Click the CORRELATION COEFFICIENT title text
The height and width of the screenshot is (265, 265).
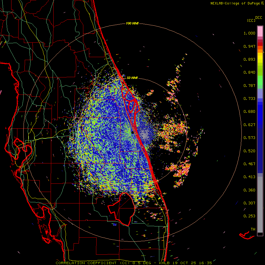[86, 263]
